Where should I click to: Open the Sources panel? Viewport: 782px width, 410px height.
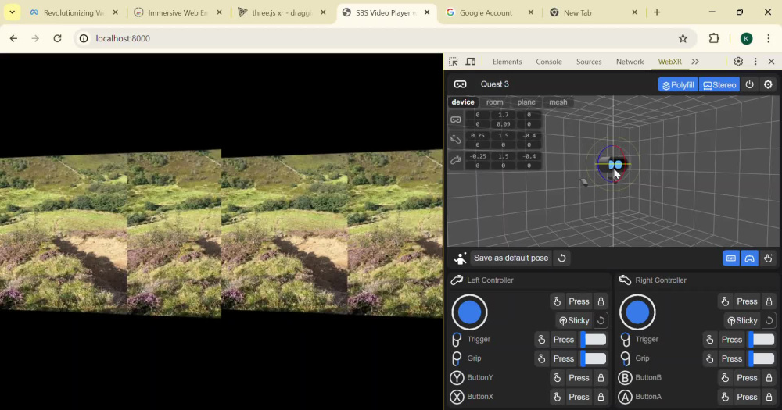[589, 62]
